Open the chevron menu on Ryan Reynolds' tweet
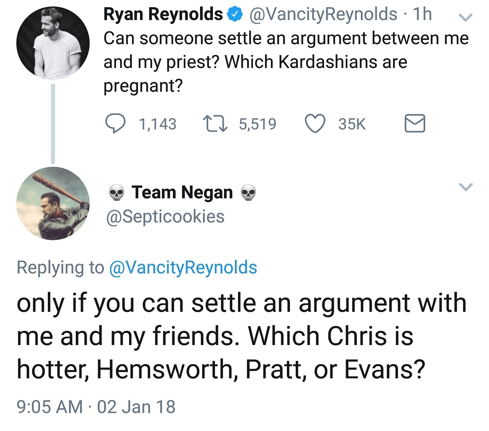Screen dimensions: 489x431 (465, 17)
